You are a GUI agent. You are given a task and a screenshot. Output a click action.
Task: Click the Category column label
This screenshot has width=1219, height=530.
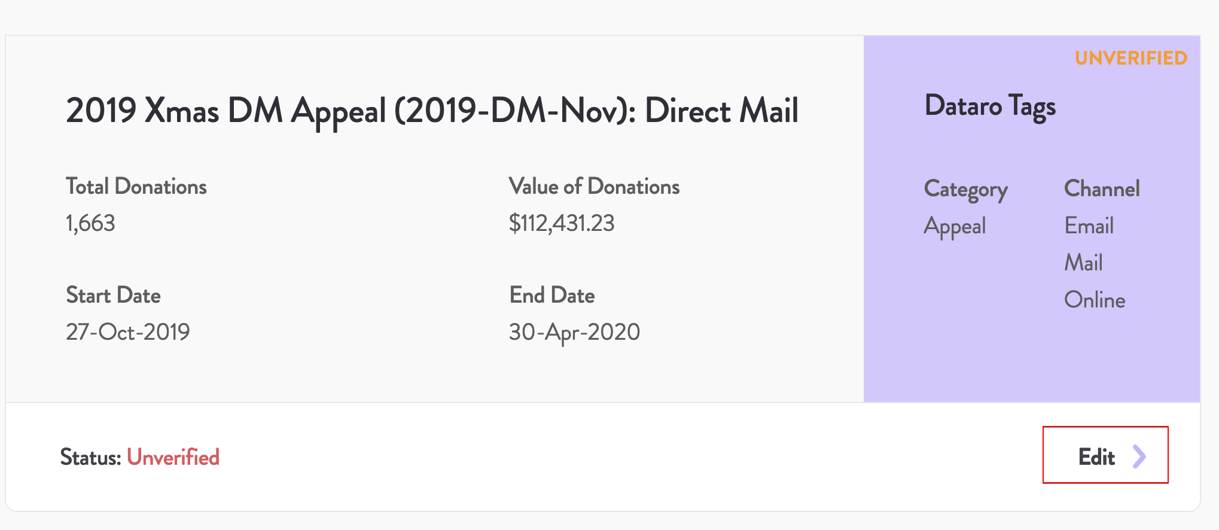tap(965, 189)
